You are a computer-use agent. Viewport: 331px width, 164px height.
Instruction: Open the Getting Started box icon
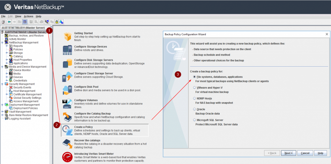pyautogui.click(x=68, y=37)
